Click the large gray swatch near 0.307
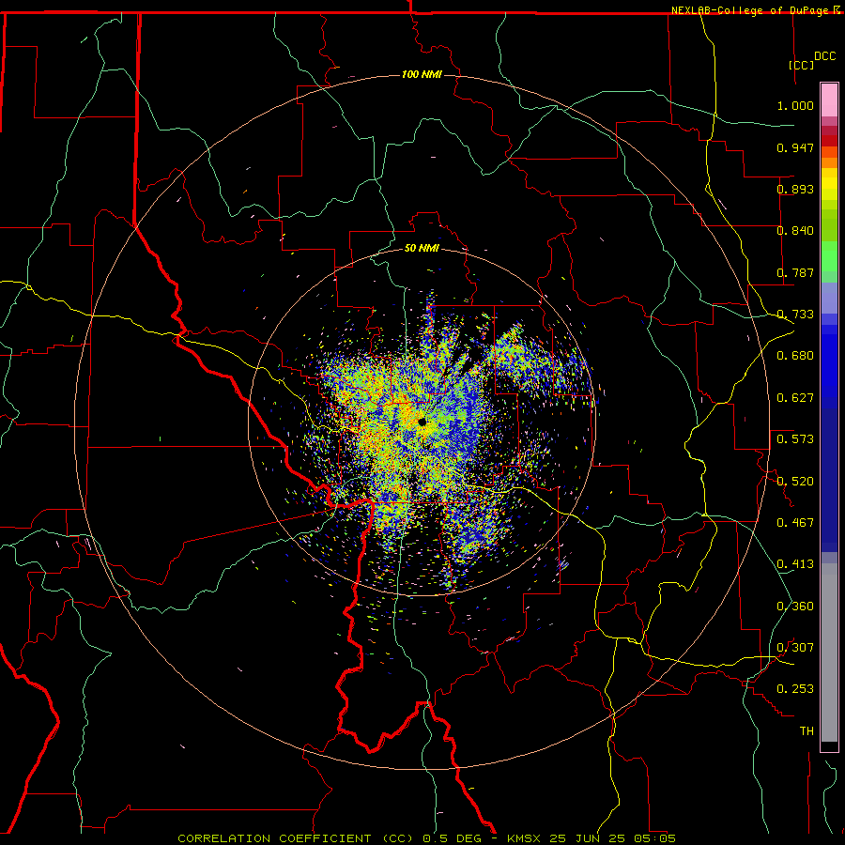Image resolution: width=845 pixels, height=845 pixels. [829, 653]
